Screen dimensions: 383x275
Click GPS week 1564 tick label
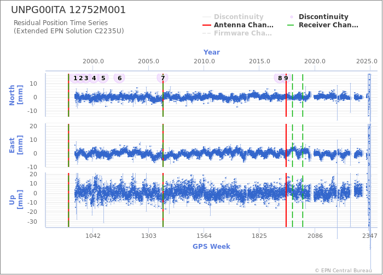(204, 236)
